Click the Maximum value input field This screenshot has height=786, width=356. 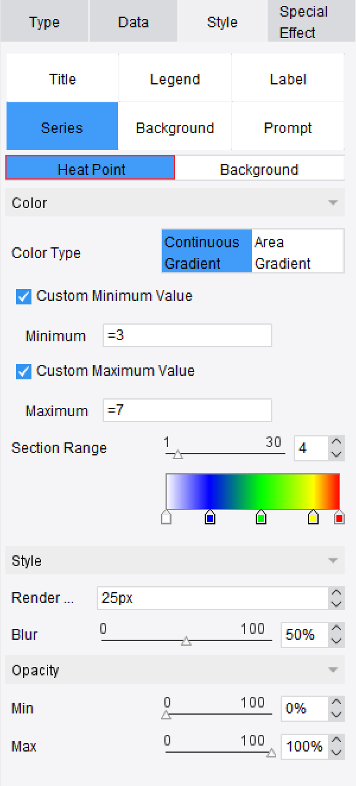[x=187, y=410]
